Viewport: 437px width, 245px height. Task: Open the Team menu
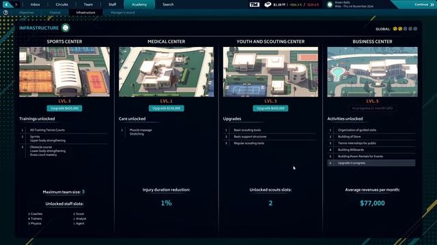[88, 5]
